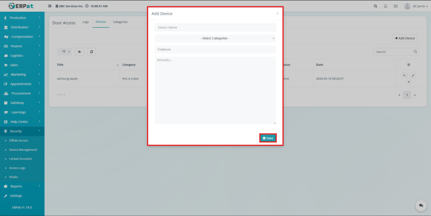The width and height of the screenshot is (431, 216).
Task: Go to Access Logs
Action: point(17,168)
